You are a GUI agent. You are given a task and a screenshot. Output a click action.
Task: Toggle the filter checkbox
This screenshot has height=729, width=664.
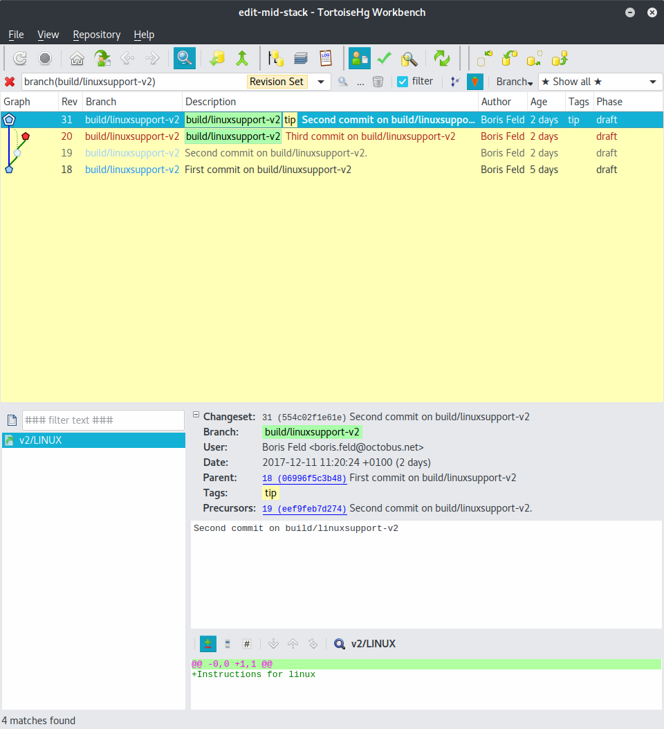click(x=403, y=82)
